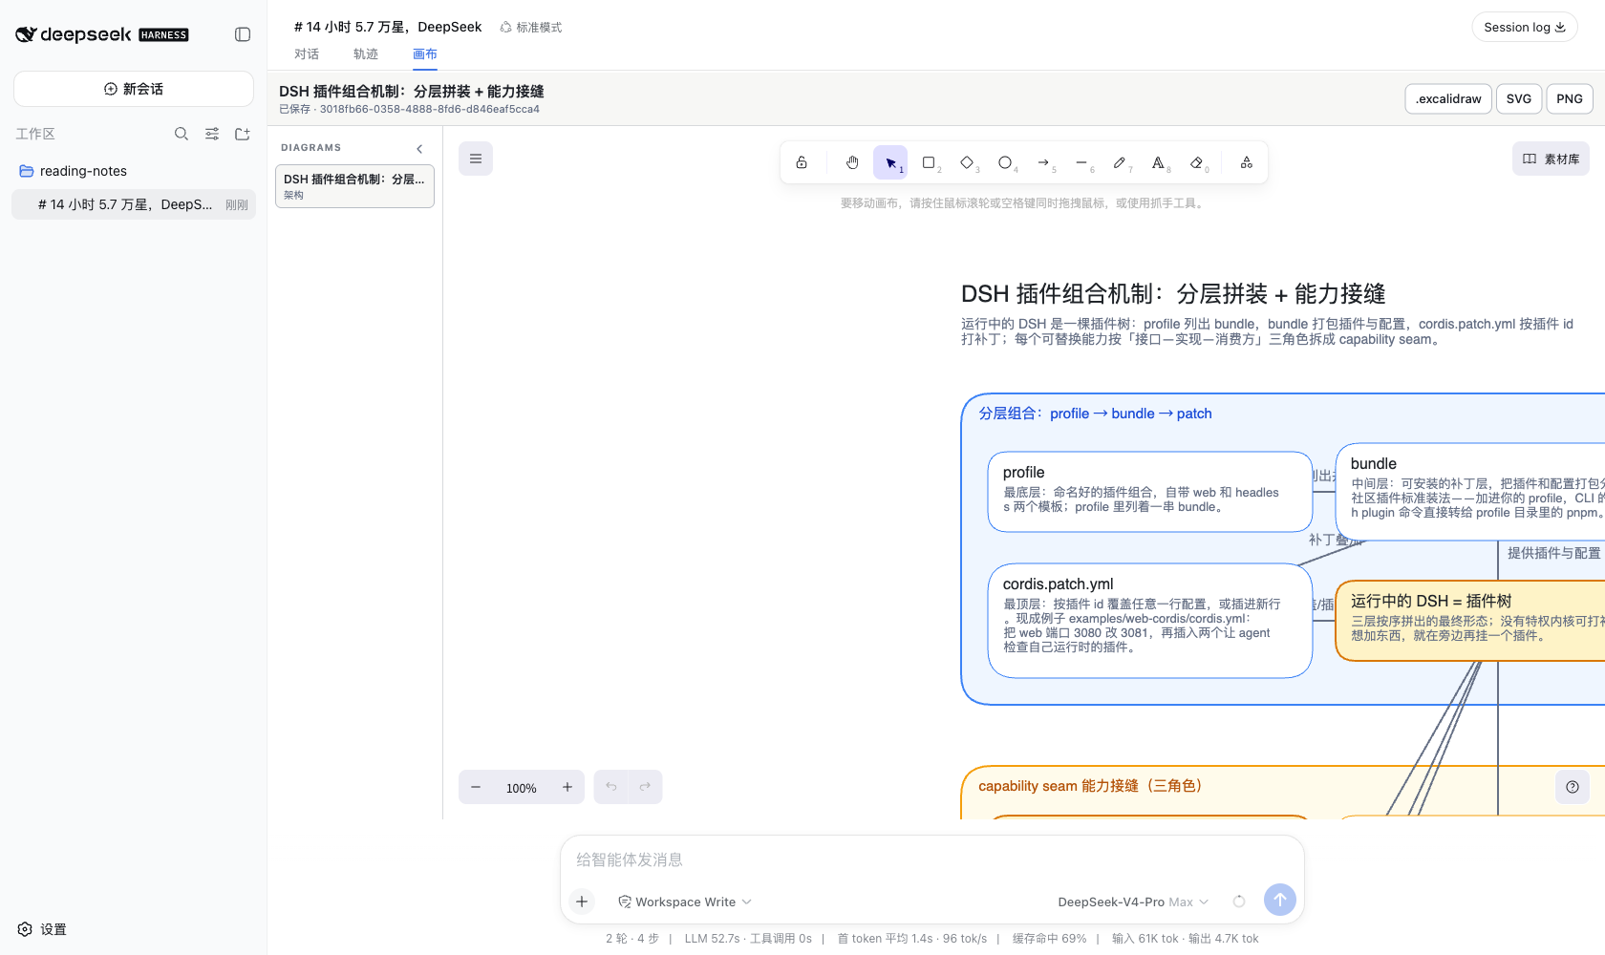
Task: Open the reading-notes folder
Action: pos(134,171)
